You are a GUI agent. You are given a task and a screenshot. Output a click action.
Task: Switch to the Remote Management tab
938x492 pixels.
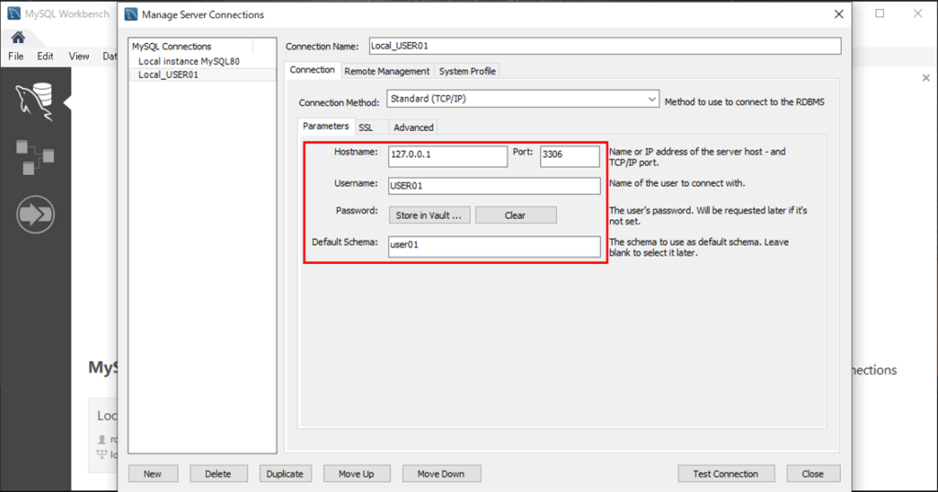[x=387, y=71]
